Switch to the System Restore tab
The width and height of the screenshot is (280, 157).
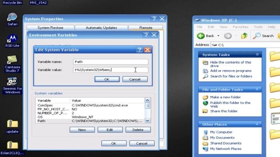50,28
